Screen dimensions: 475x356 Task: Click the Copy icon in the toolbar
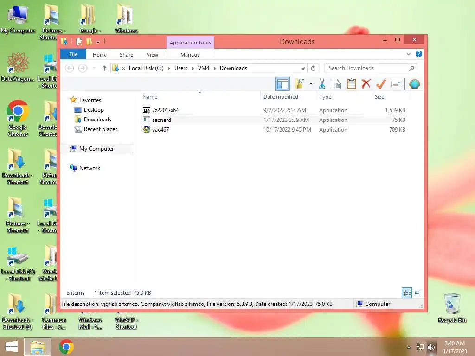coord(337,84)
